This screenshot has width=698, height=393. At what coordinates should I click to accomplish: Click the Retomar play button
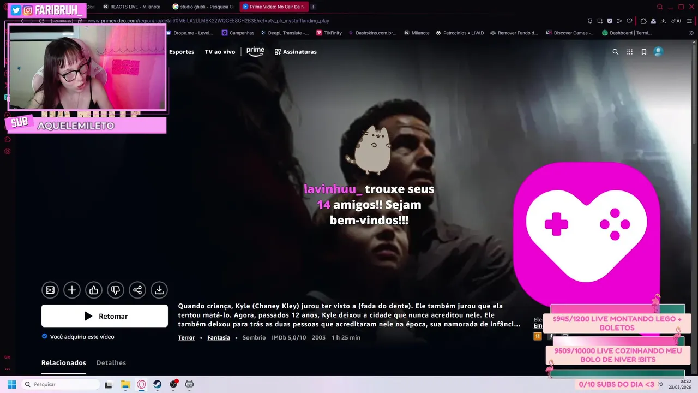point(105,316)
